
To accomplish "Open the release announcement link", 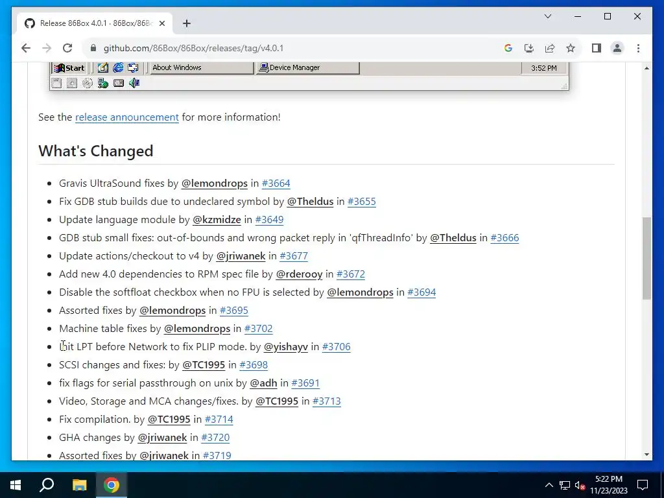I will (126, 117).
